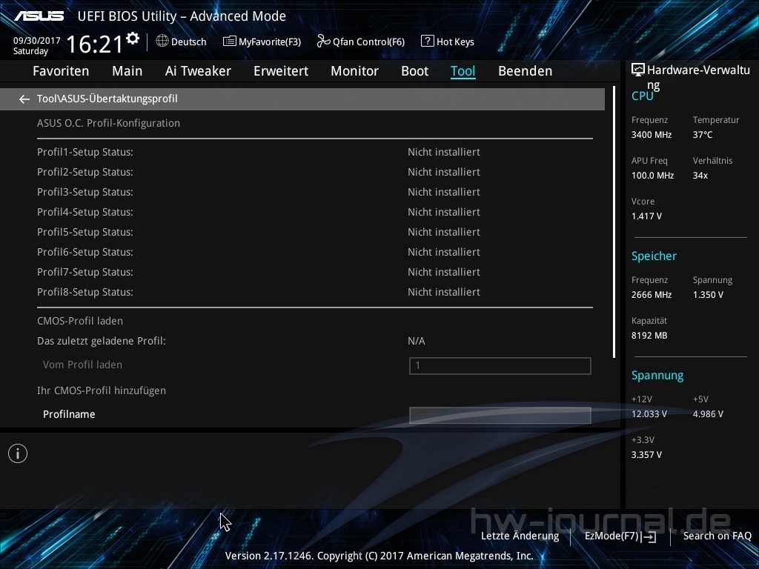Click the N/A last-loaded profile value

pyautogui.click(x=417, y=341)
